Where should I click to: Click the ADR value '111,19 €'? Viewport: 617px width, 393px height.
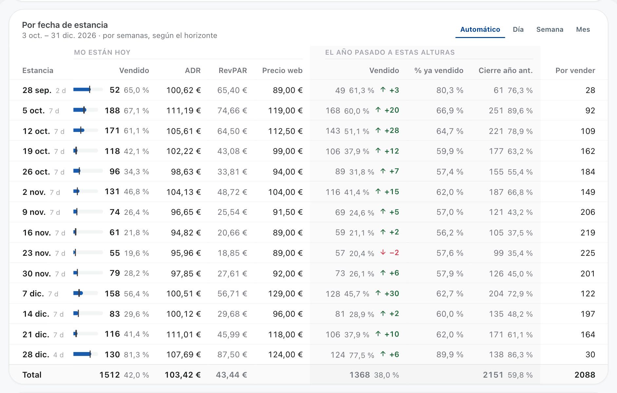tap(183, 111)
